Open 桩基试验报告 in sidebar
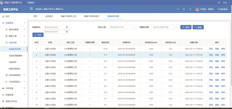 (14, 69)
